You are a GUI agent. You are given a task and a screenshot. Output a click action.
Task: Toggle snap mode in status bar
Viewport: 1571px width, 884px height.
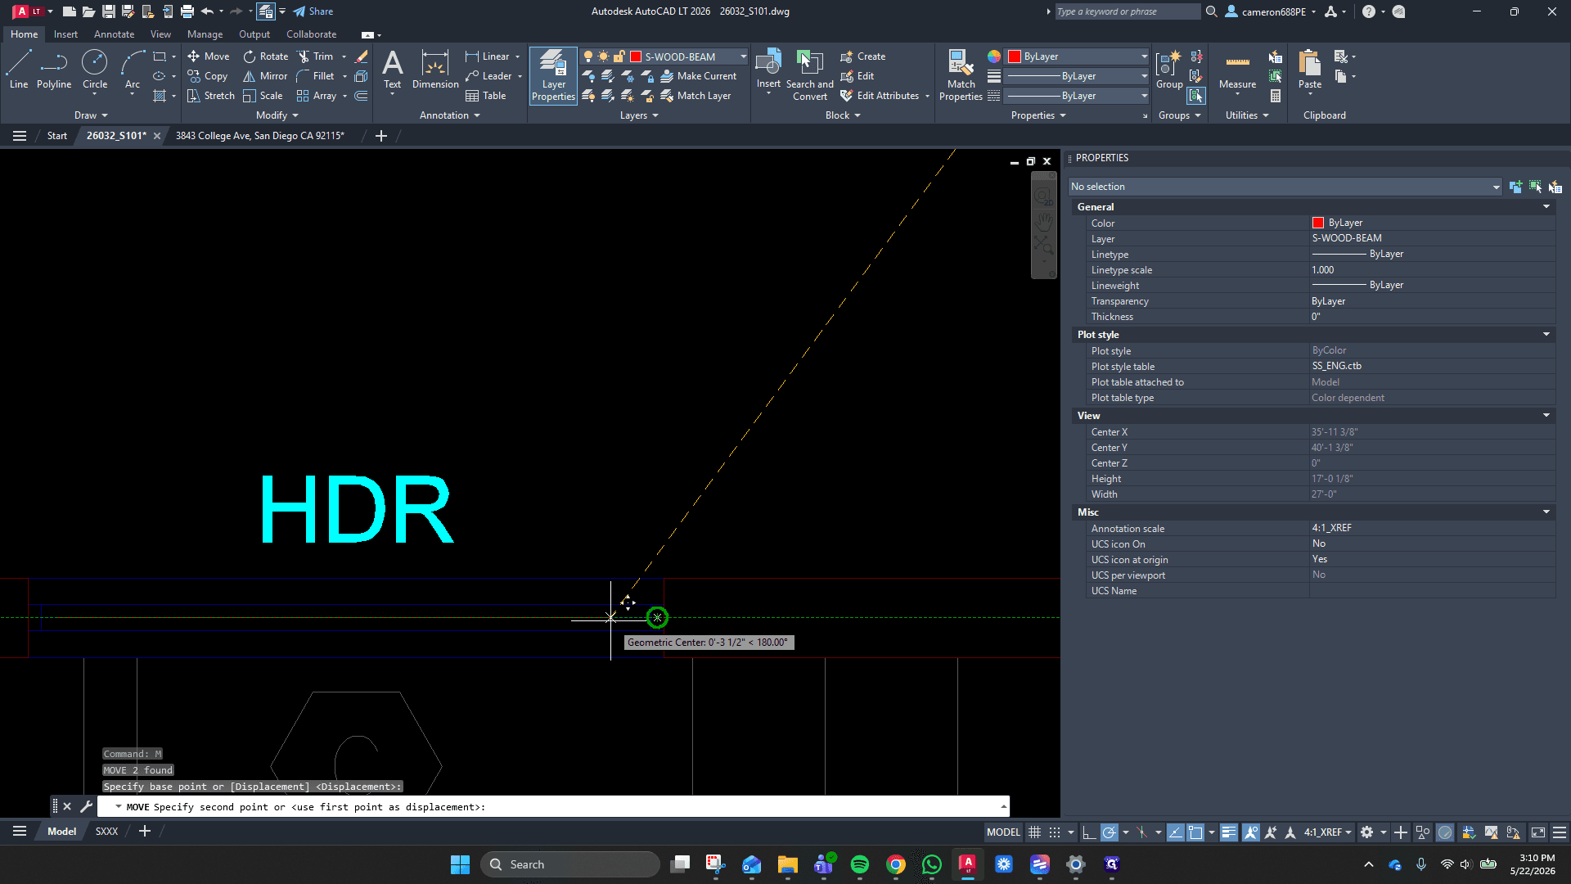[1055, 832]
